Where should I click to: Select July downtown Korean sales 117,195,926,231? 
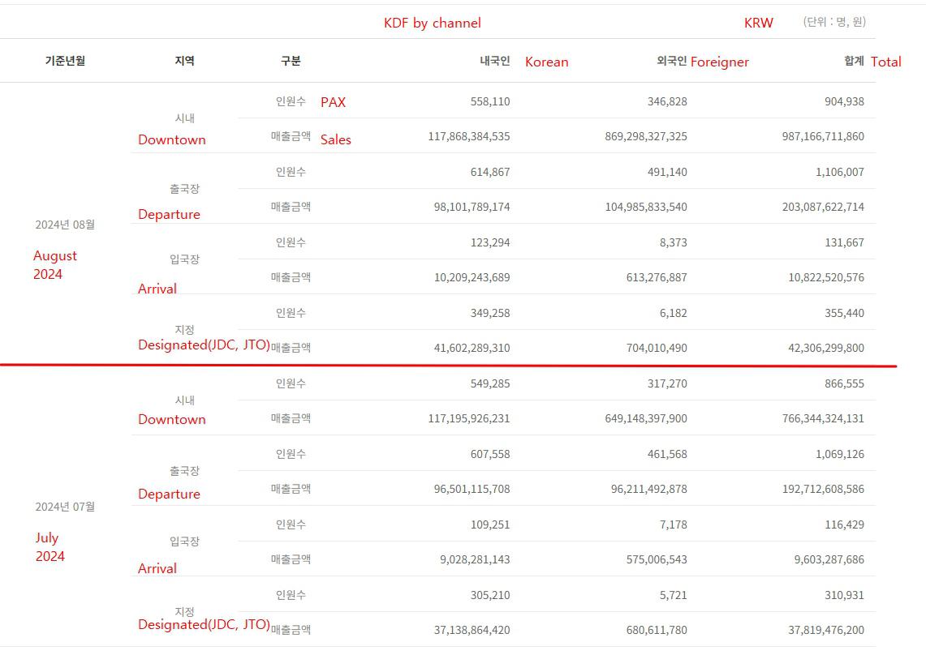468,418
